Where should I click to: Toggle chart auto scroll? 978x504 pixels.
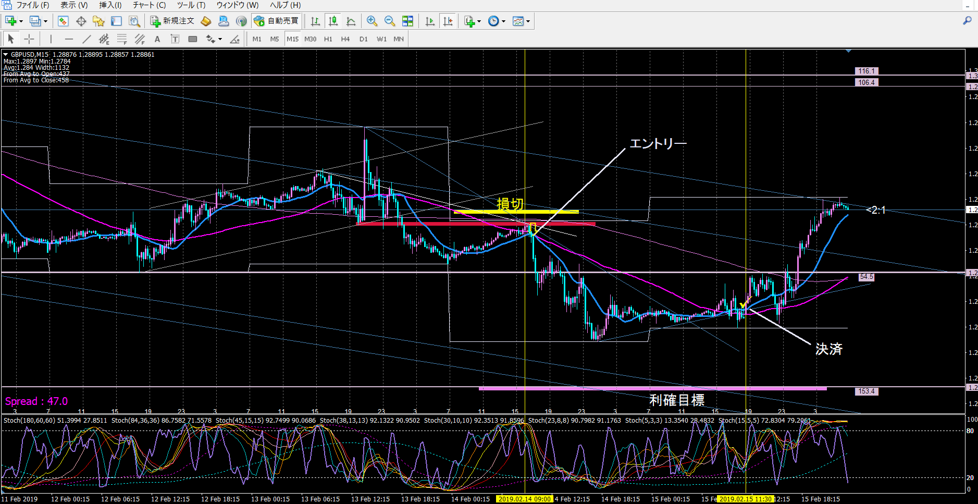pos(430,21)
